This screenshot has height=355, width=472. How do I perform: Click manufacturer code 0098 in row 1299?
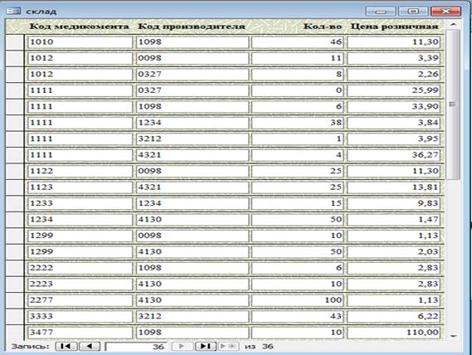[192, 236]
